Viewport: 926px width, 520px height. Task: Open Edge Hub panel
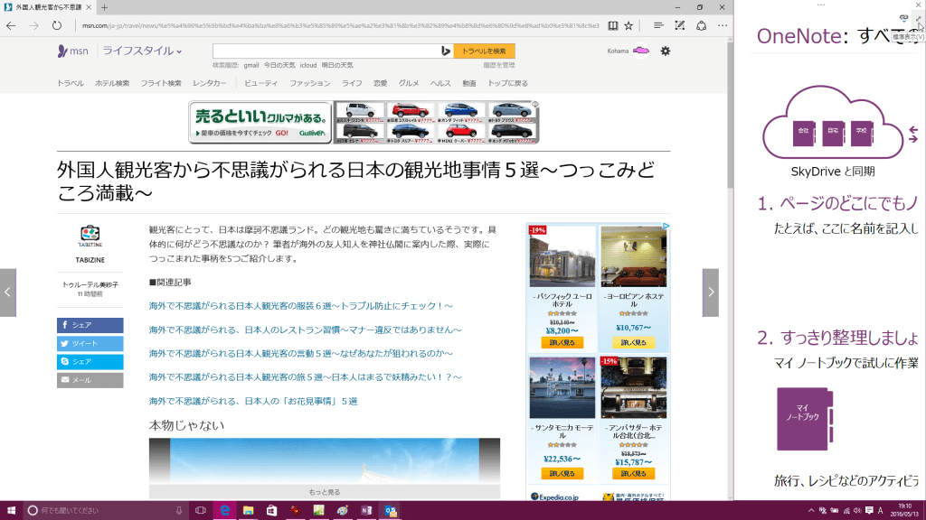click(658, 25)
